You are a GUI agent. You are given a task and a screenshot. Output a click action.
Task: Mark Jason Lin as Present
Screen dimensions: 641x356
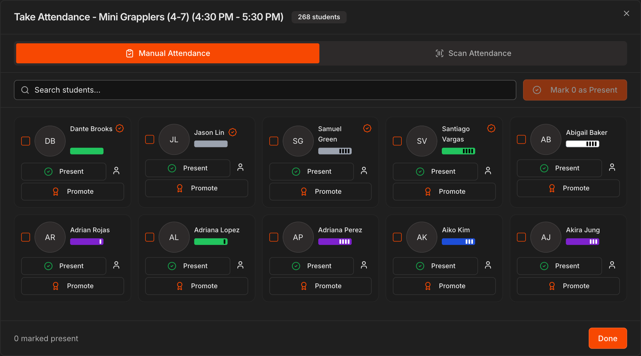(188, 168)
